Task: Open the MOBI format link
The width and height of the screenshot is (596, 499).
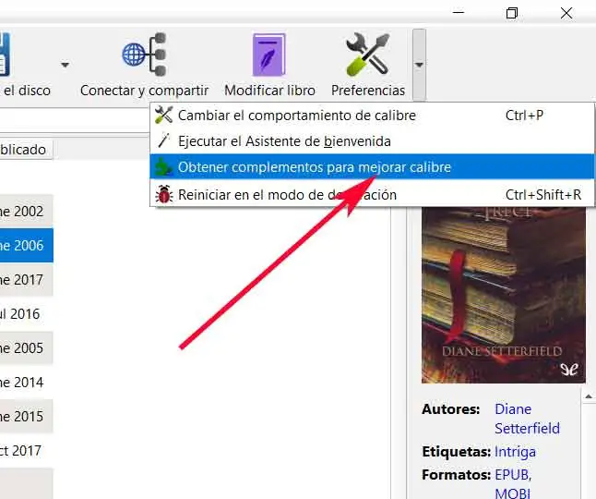Action: click(x=512, y=493)
